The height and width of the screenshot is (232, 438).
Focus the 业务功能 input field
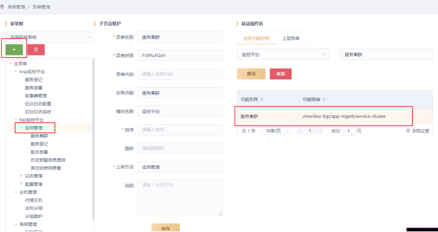tap(180, 93)
